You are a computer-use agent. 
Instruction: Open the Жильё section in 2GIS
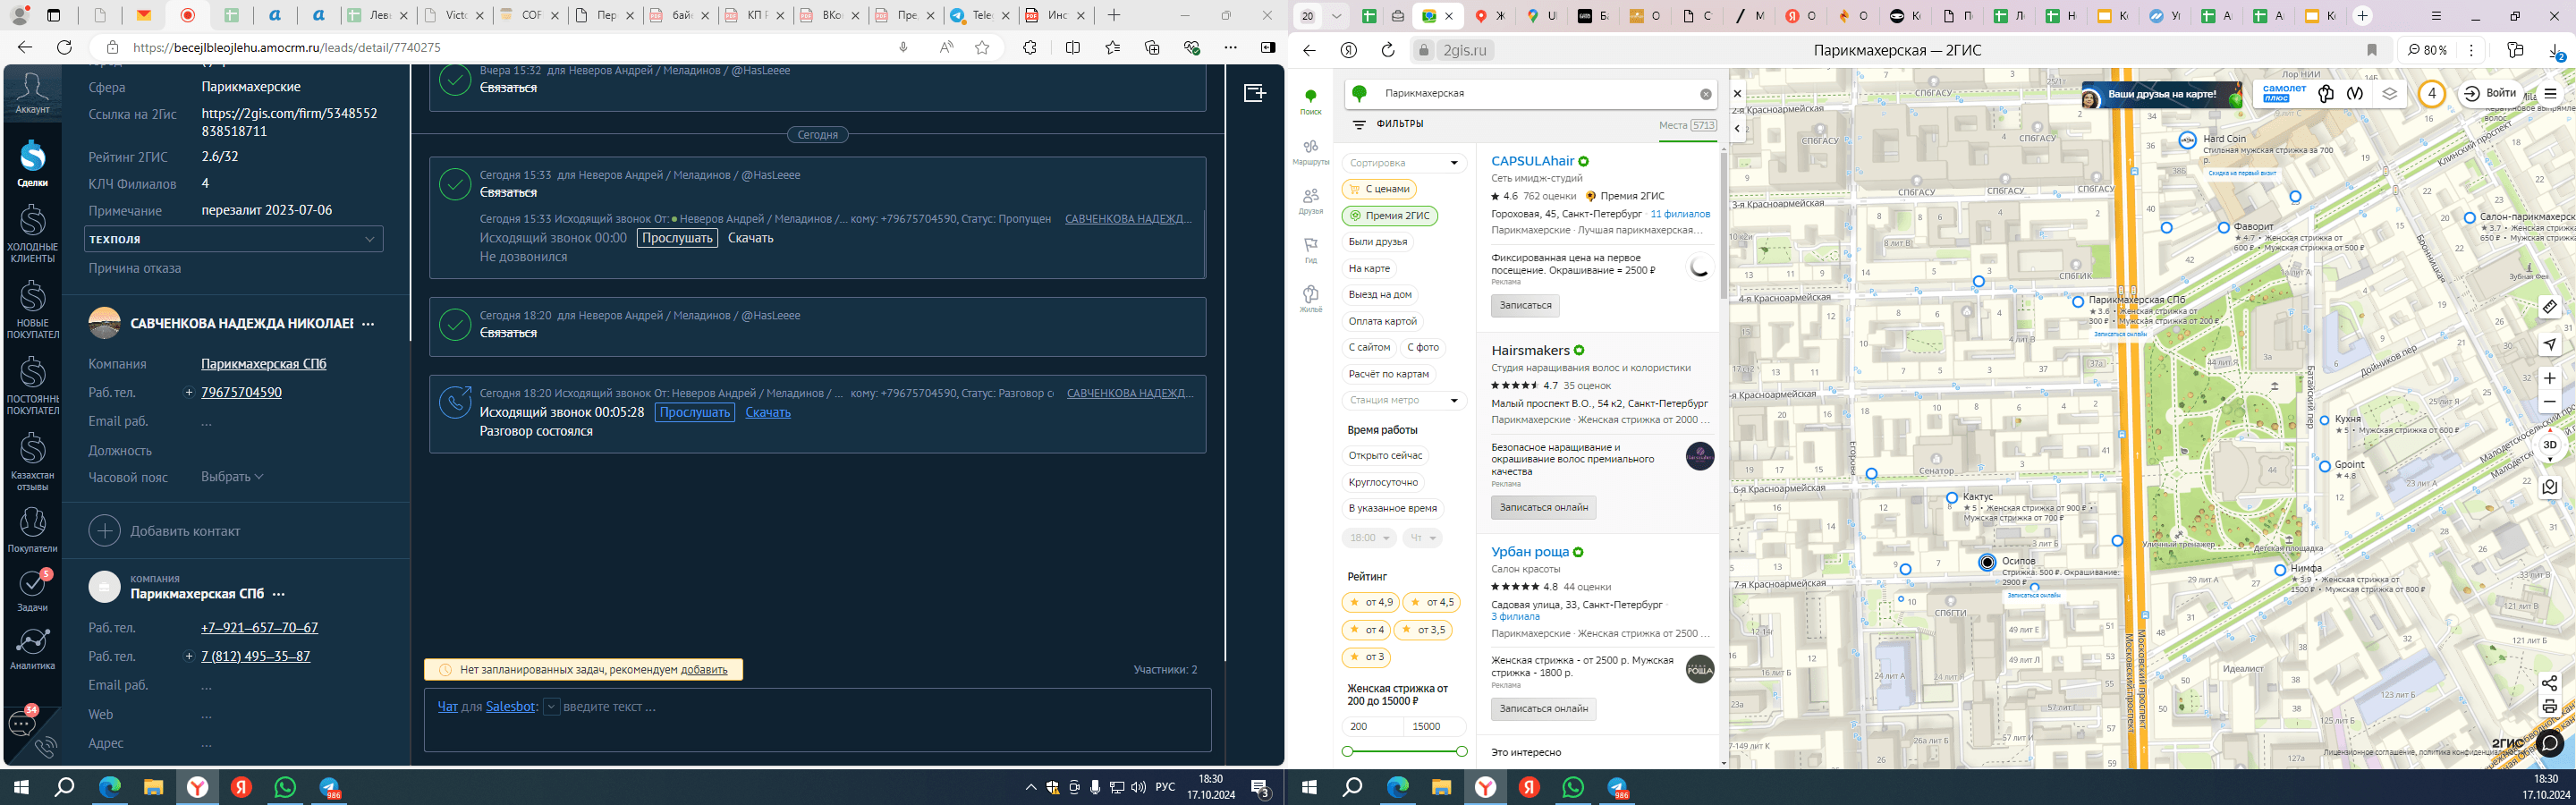(1310, 299)
